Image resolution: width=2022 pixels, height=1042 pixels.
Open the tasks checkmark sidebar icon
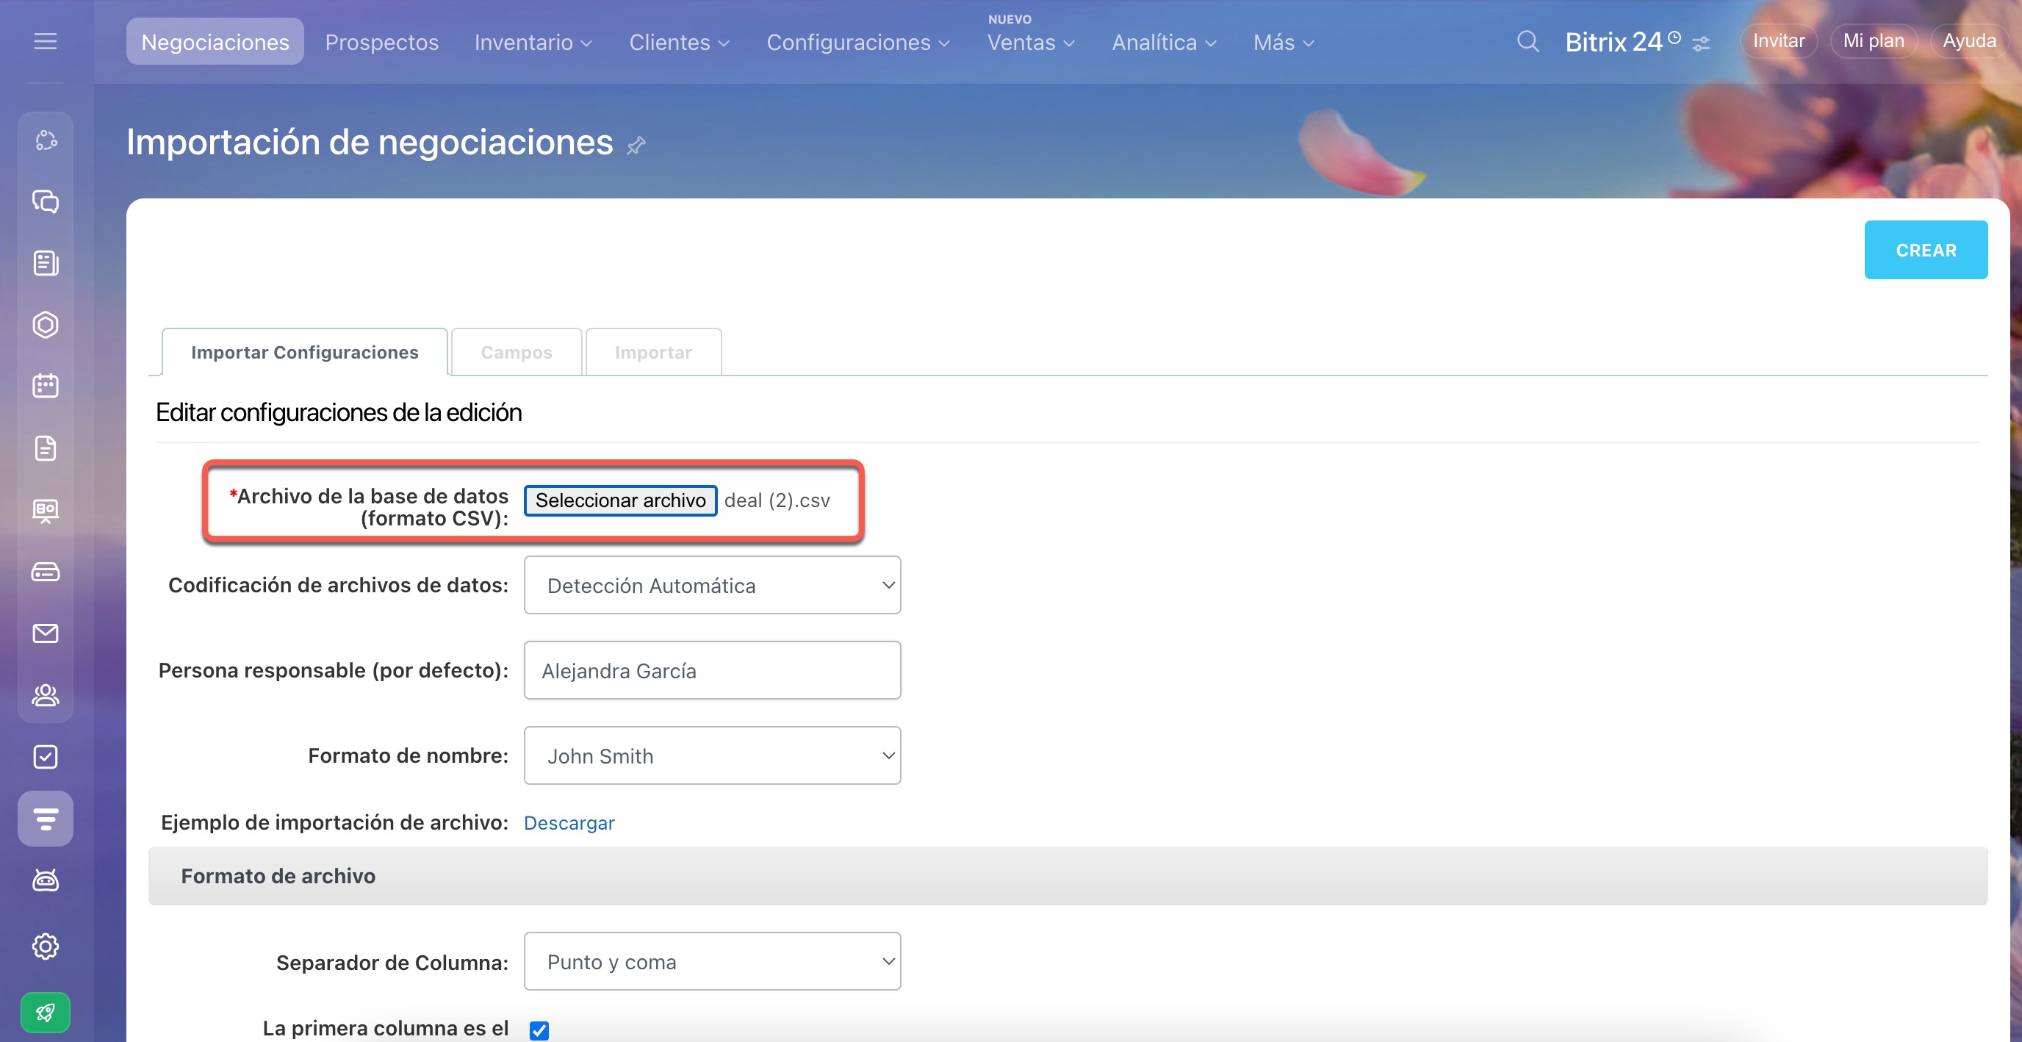click(x=46, y=757)
